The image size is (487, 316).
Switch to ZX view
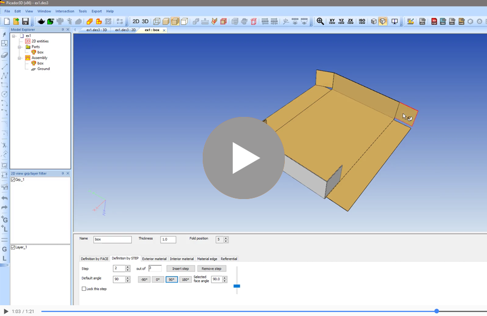coord(350,21)
